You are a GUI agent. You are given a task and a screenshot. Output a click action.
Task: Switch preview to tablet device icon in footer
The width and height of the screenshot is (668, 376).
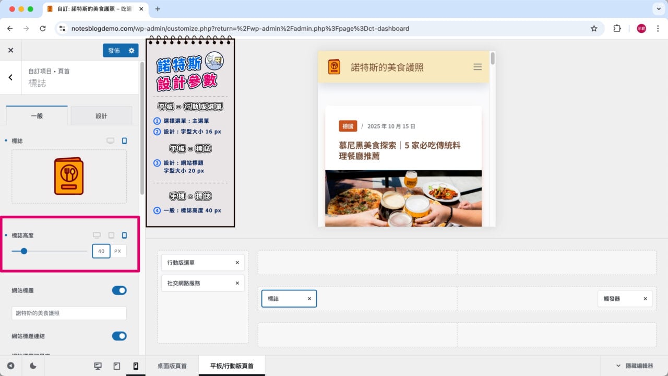pos(117,366)
